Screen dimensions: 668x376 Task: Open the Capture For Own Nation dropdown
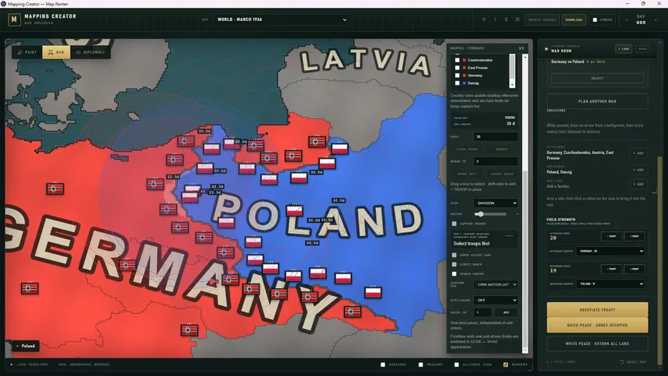[x=496, y=284]
